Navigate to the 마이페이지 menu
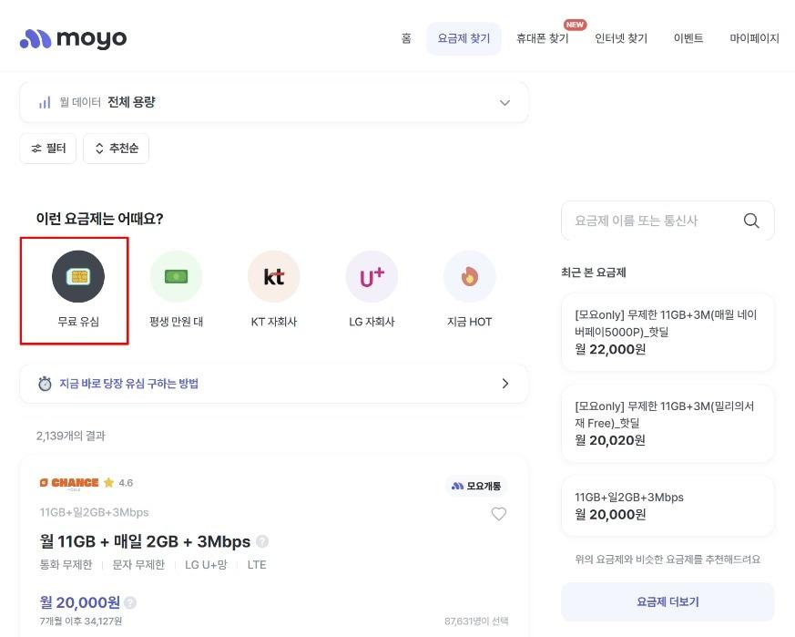 (x=754, y=39)
